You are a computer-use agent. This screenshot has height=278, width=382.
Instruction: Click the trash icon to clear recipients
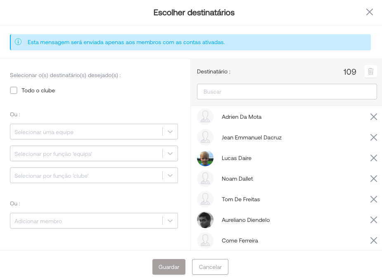coord(371,71)
